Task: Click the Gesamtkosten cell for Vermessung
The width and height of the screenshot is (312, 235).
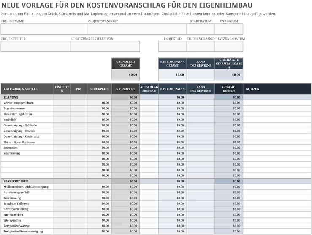Action: [x=229, y=153]
